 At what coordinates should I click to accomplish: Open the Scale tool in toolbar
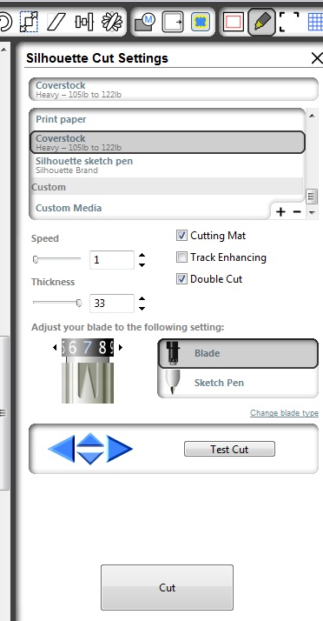(x=29, y=22)
